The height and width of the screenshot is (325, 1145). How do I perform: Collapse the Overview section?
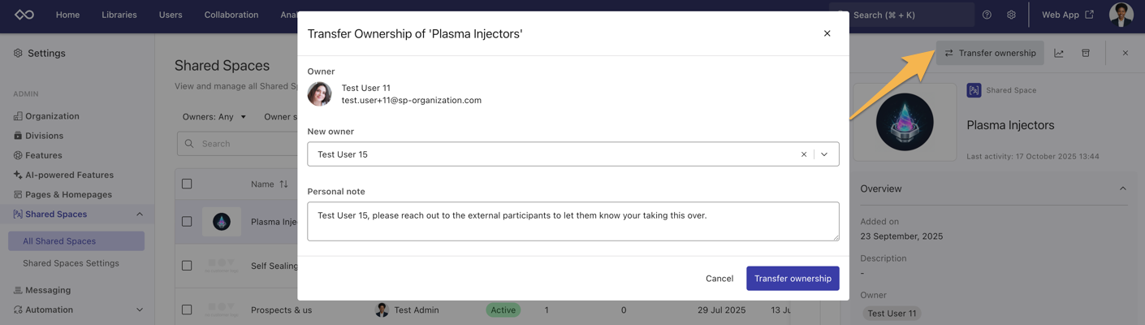coord(1122,188)
